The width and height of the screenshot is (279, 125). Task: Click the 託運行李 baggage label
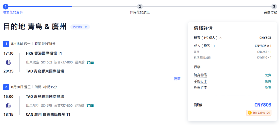click(200, 88)
